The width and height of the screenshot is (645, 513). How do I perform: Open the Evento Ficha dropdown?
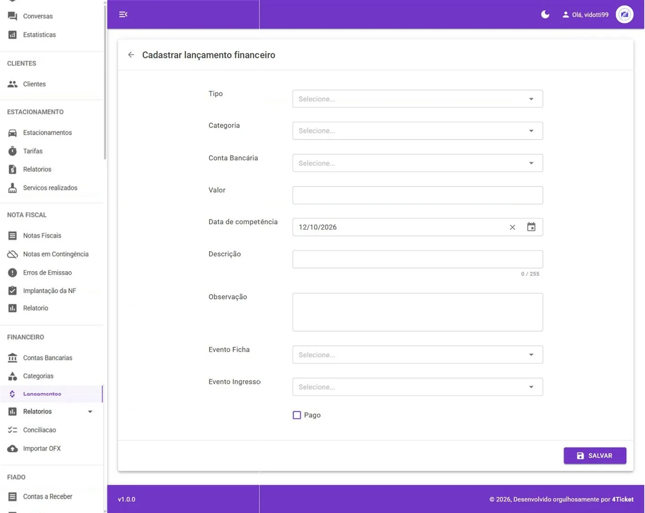(x=417, y=355)
